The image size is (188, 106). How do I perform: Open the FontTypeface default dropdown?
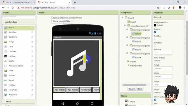point(158,61)
